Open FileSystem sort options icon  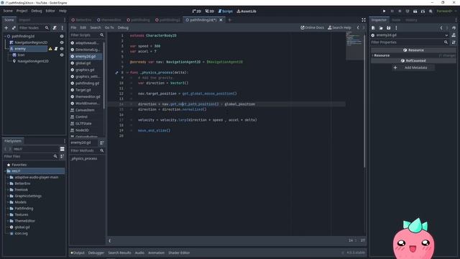coord(63,157)
